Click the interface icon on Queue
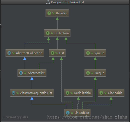130x122 pixels. 88,53
